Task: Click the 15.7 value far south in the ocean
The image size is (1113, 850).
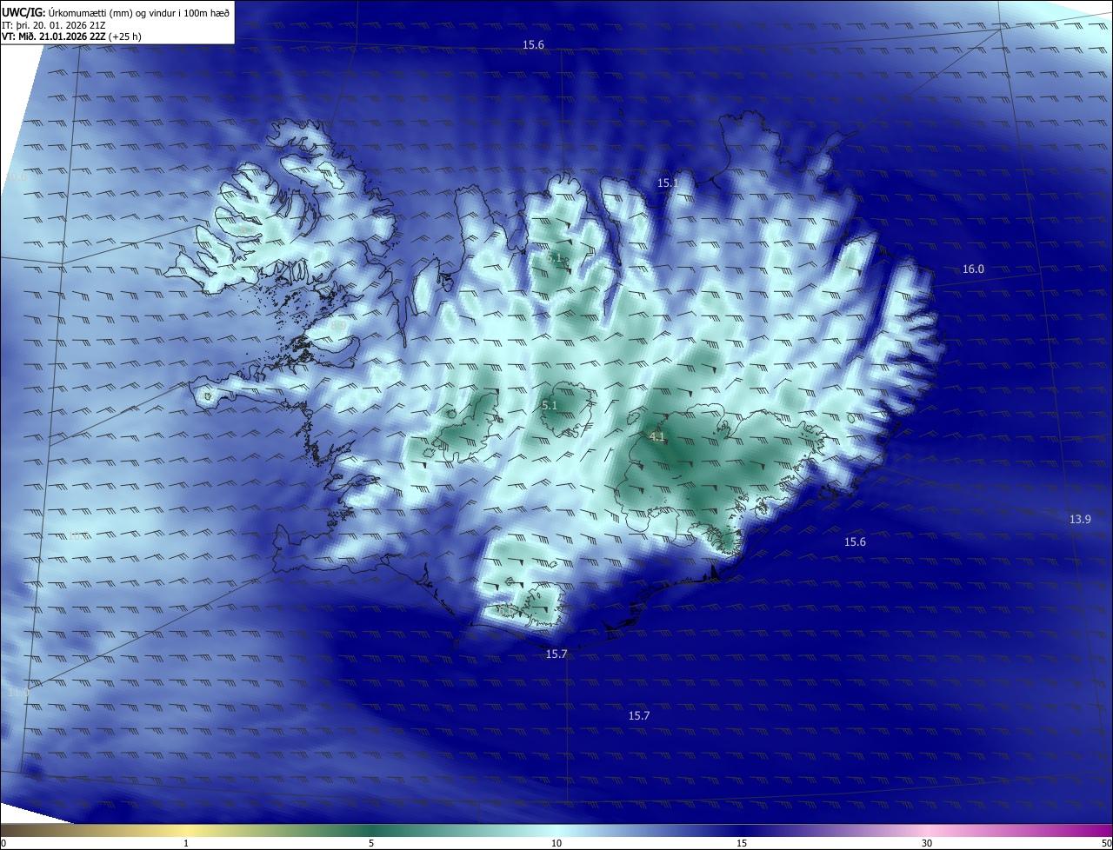Action: click(638, 716)
